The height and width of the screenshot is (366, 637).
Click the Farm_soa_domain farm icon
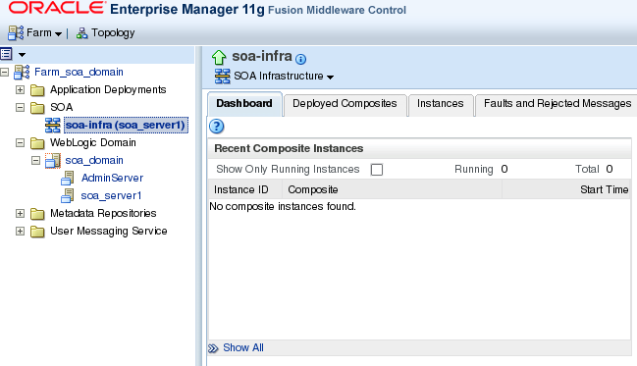(22, 72)
